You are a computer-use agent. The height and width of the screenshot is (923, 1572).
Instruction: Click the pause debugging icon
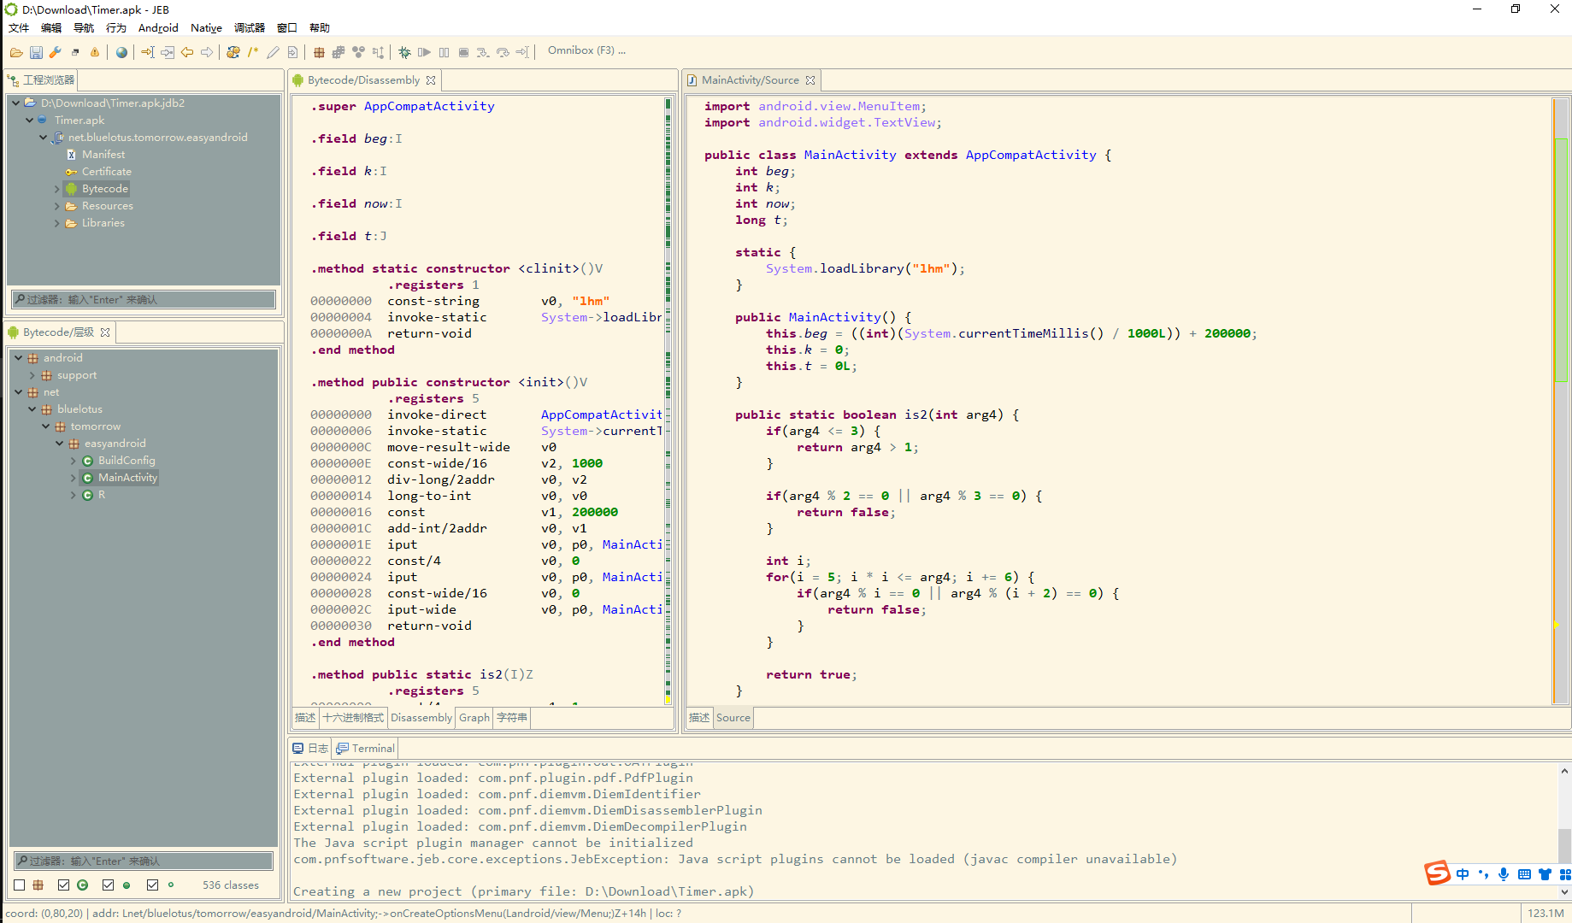pyautogui.click(x=444, y=51)
